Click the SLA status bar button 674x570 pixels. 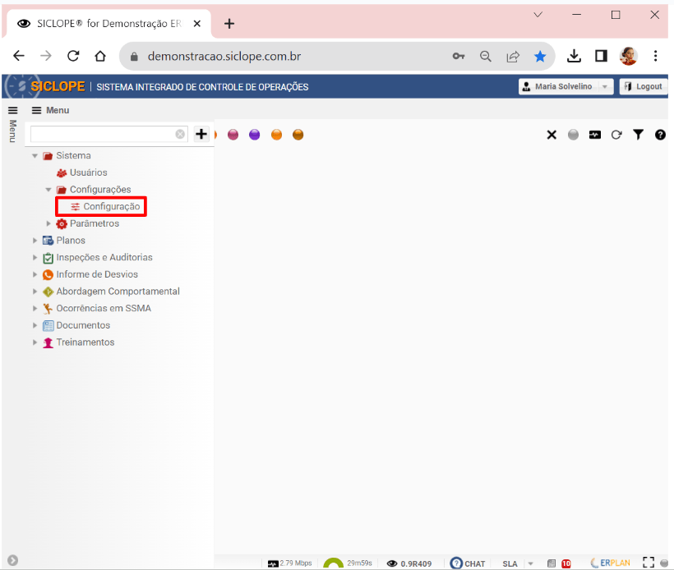[510, 563]
